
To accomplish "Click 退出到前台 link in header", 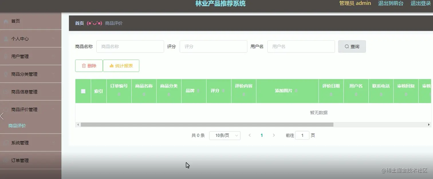I will click(x=391, y=3).
